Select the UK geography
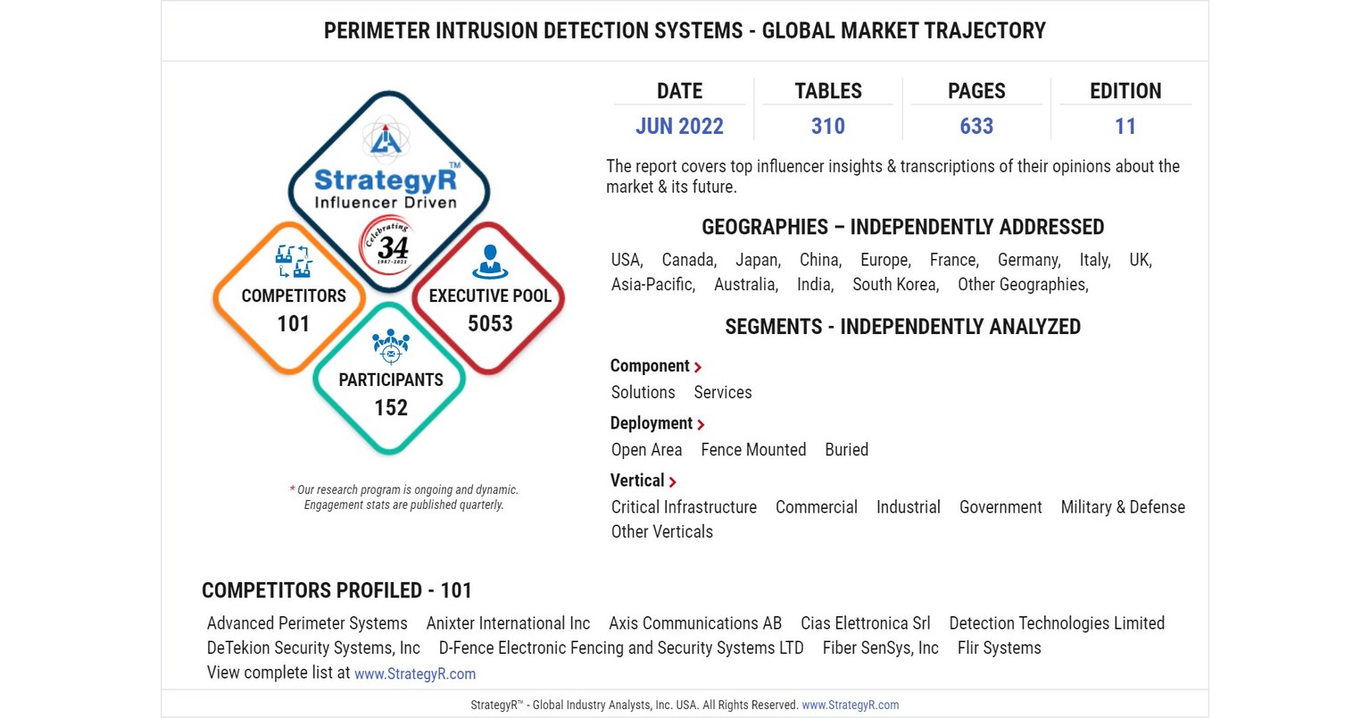 tap(1141, 260)
